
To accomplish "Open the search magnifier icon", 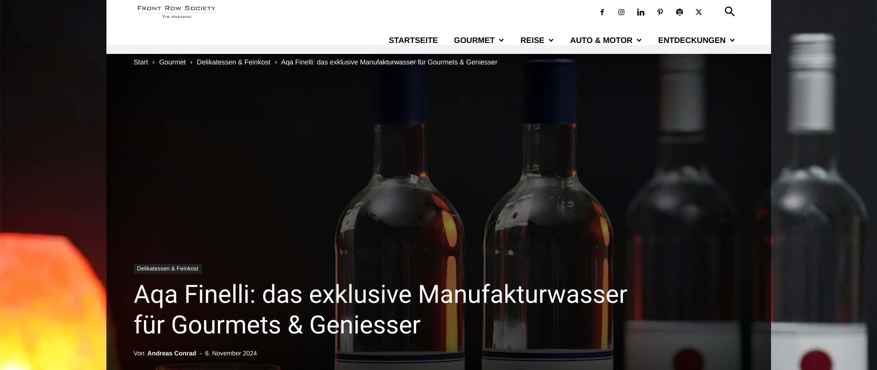I will click(729, 11).
